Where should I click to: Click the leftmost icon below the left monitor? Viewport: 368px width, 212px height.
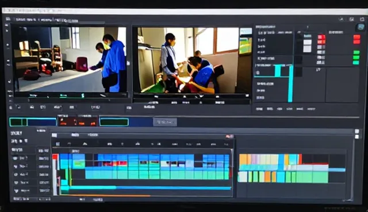pos(10,107)
